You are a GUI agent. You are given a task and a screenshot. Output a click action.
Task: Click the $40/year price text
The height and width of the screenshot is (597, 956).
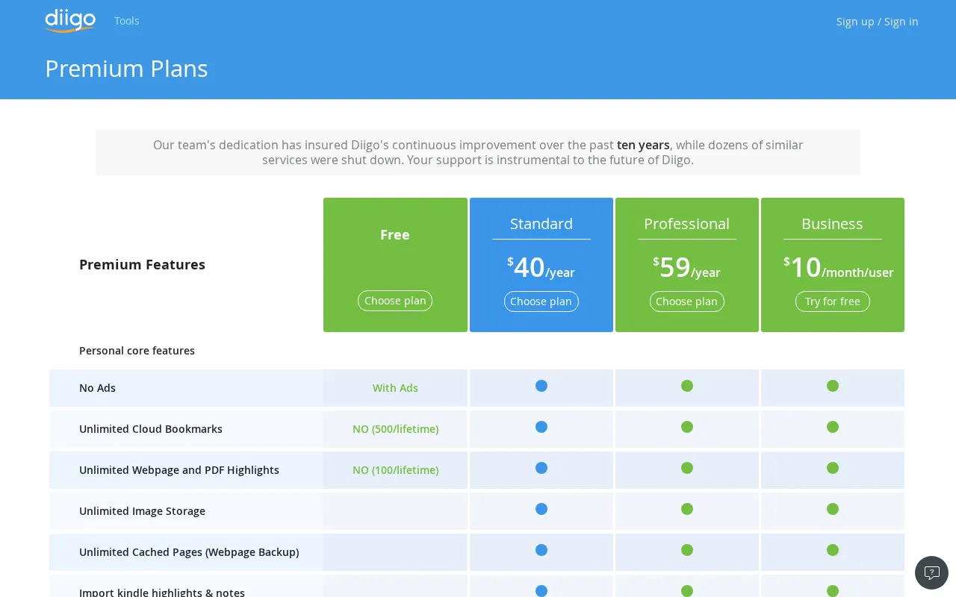[541, 267]
